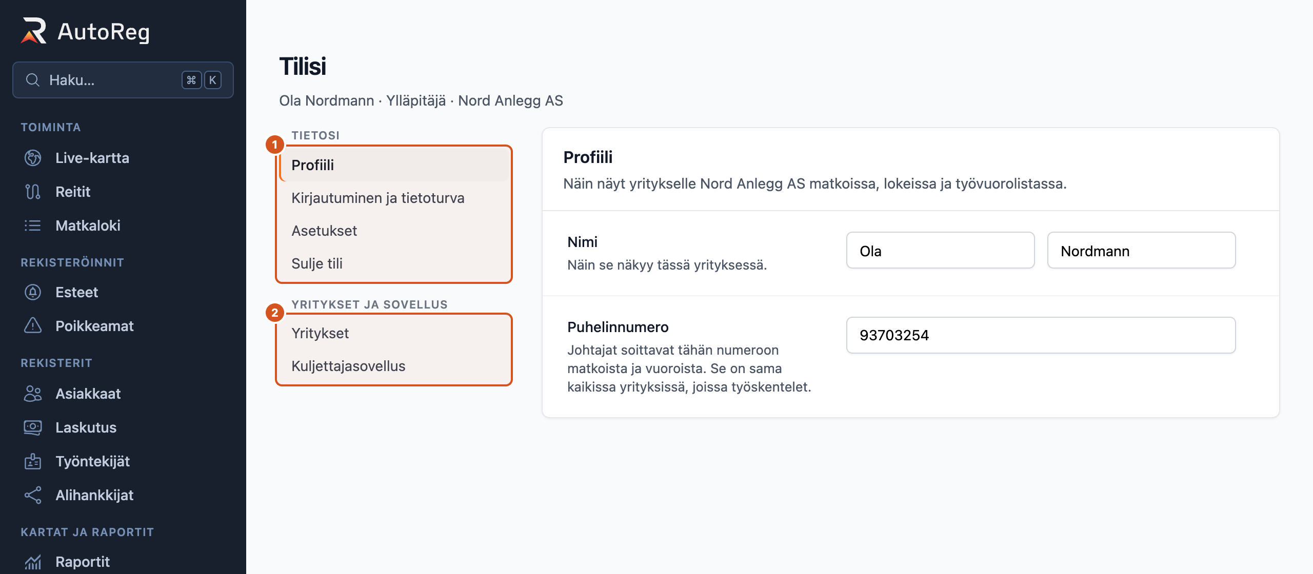This screenshot has width=1313, height=574.
Task: Switch to Asetukset section
Action: click(x=394, y=231)
